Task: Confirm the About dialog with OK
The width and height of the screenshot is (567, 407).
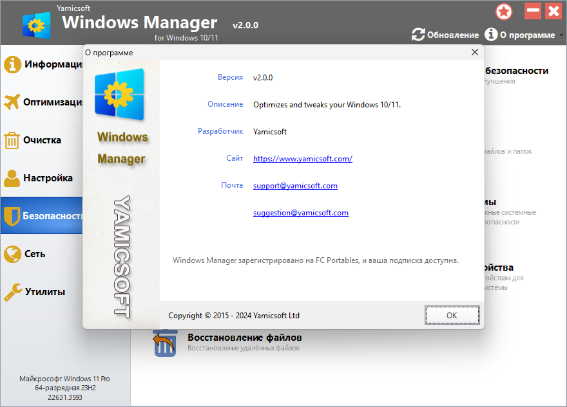Action: tap(452, 315)
